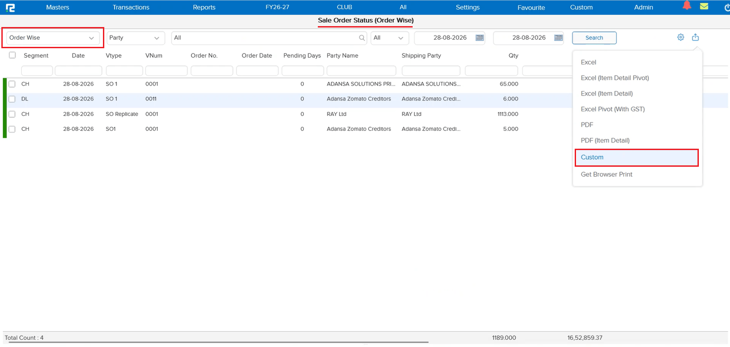
Task: Expand the Party dropdown
Action: [136, 38]
